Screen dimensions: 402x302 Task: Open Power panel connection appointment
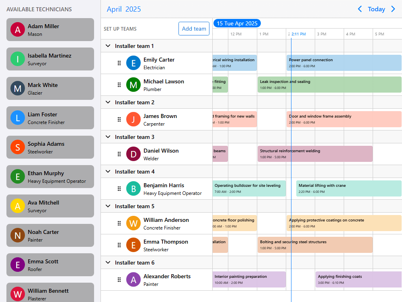tap(344, 63)
